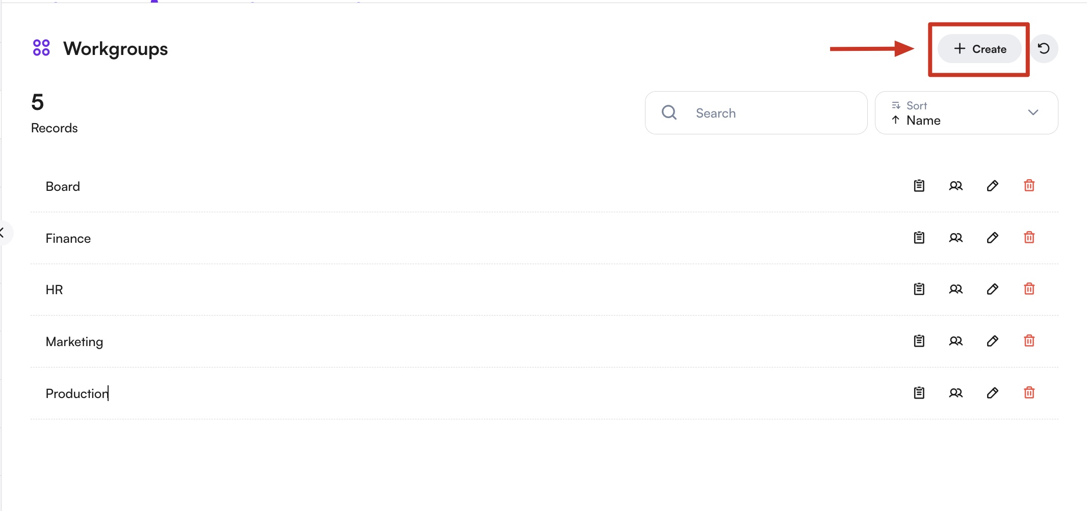Image resolution: width=1087 pixels, height=511 pixels.
Task: Open the members icon for Marketing
Action: (x=955, y=341)
